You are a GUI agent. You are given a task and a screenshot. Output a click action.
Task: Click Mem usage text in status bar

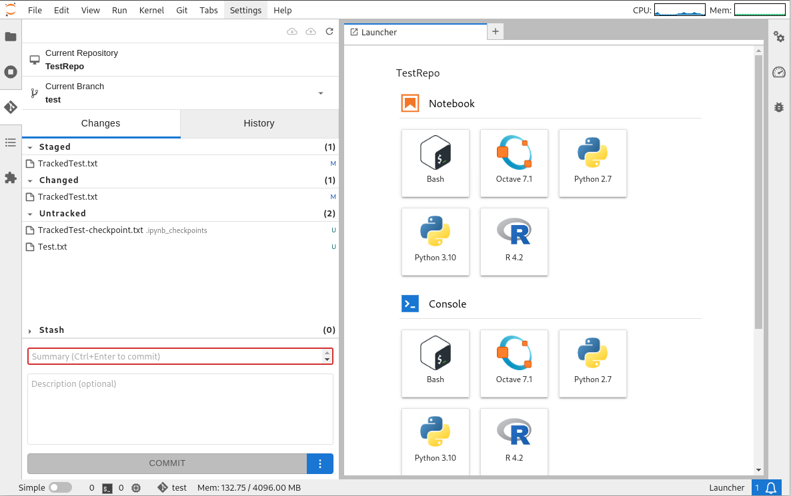[x=249, y=487]
